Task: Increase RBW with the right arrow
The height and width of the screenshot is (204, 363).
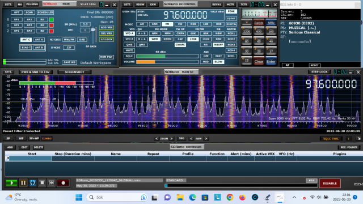Action: click(206, 138)
